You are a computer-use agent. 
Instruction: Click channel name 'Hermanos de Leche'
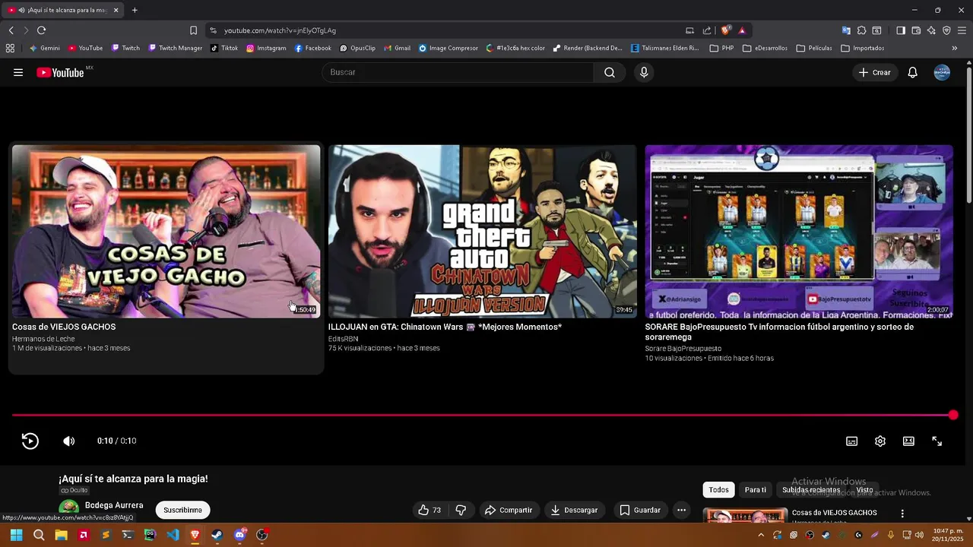coord(43,339)
